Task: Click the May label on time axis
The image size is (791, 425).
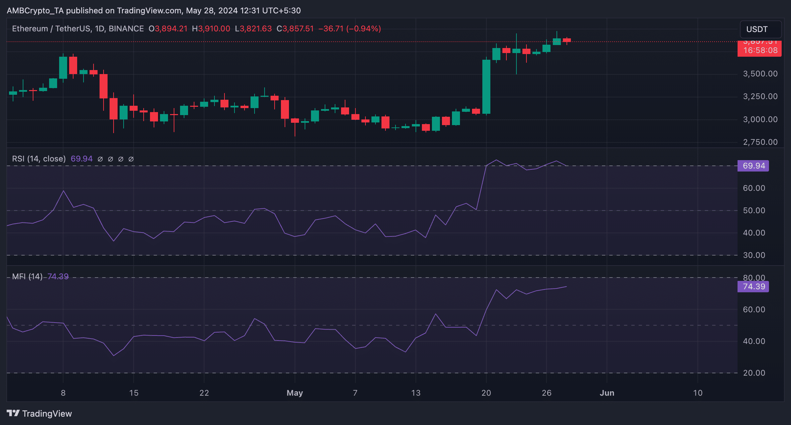Action: click(x=295, y=393)
